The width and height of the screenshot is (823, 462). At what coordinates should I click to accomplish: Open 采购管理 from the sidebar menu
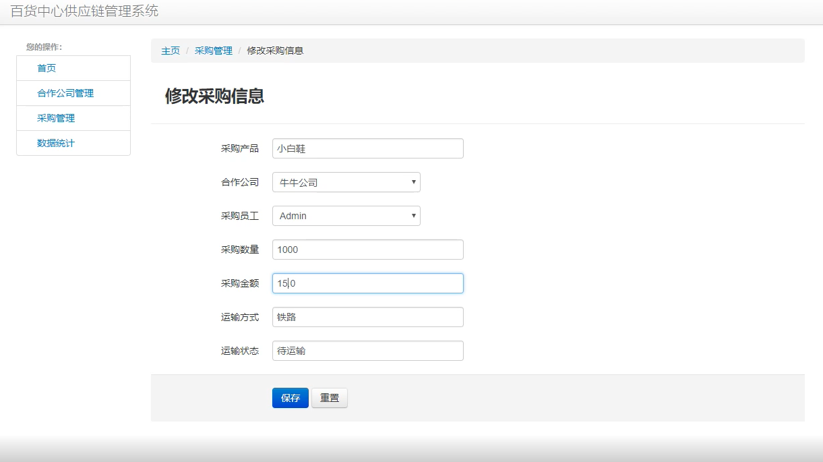56,118
